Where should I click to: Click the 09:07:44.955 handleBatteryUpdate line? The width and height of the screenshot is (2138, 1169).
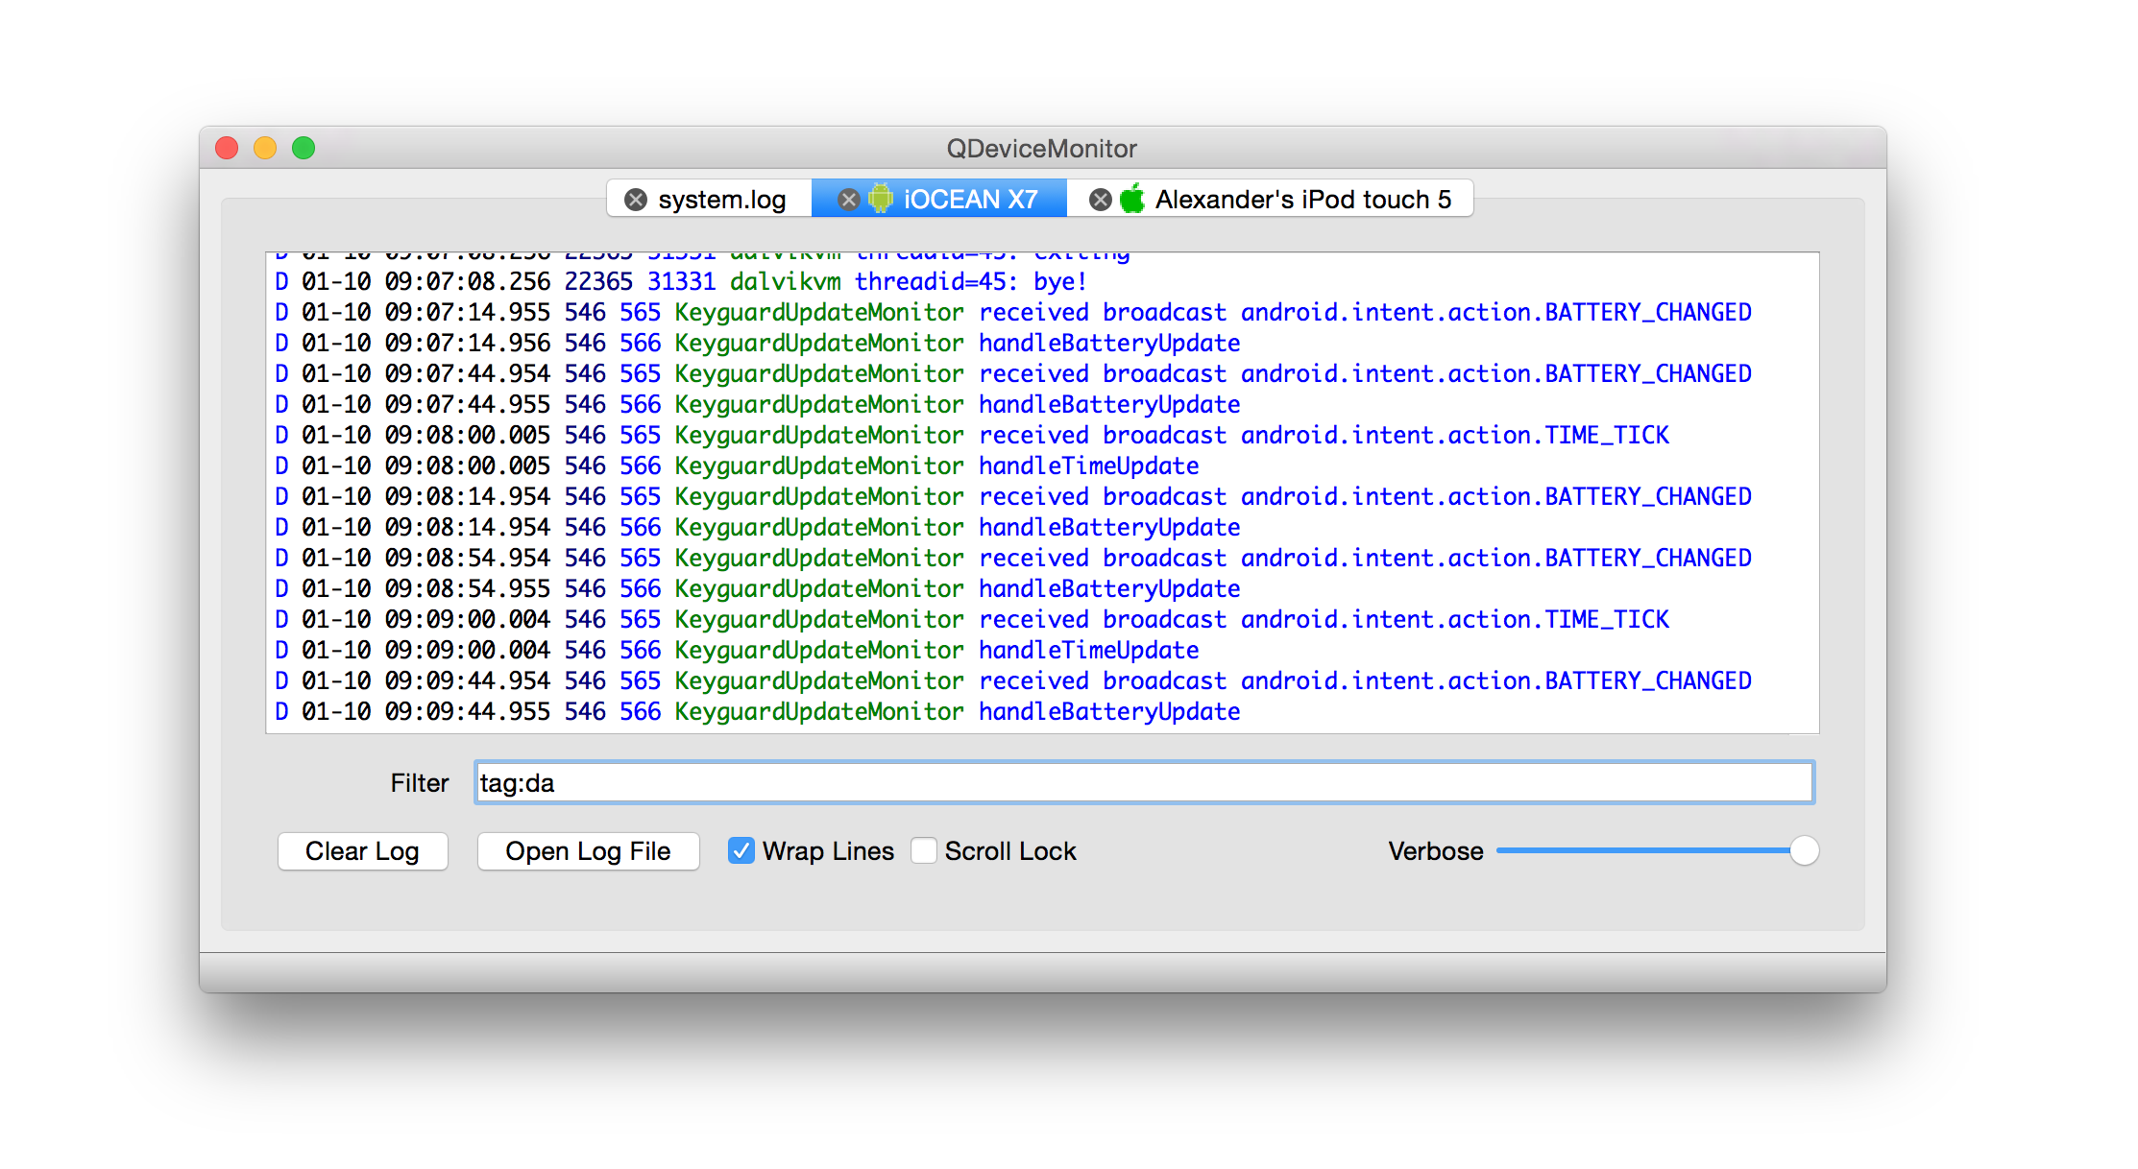pos(757,404)
